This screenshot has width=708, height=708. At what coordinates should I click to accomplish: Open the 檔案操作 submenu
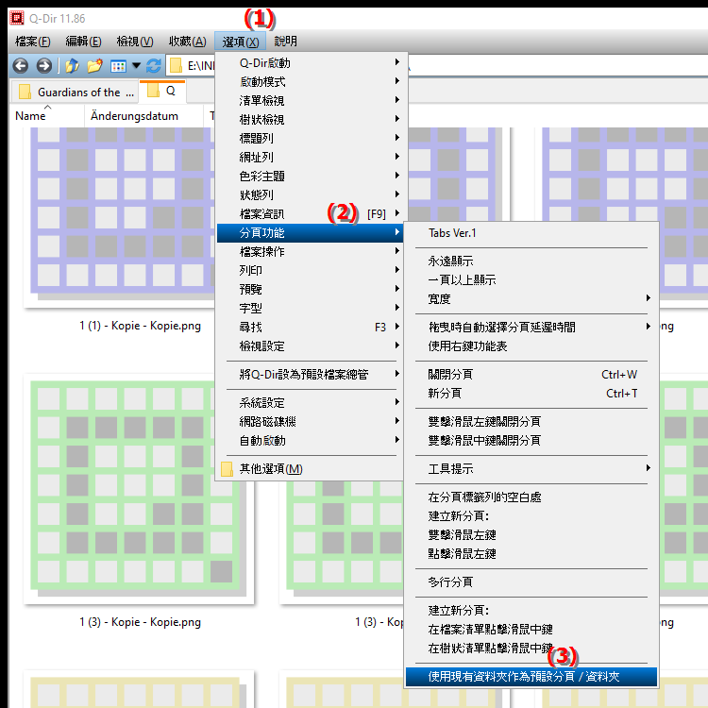tap(312, 251)
